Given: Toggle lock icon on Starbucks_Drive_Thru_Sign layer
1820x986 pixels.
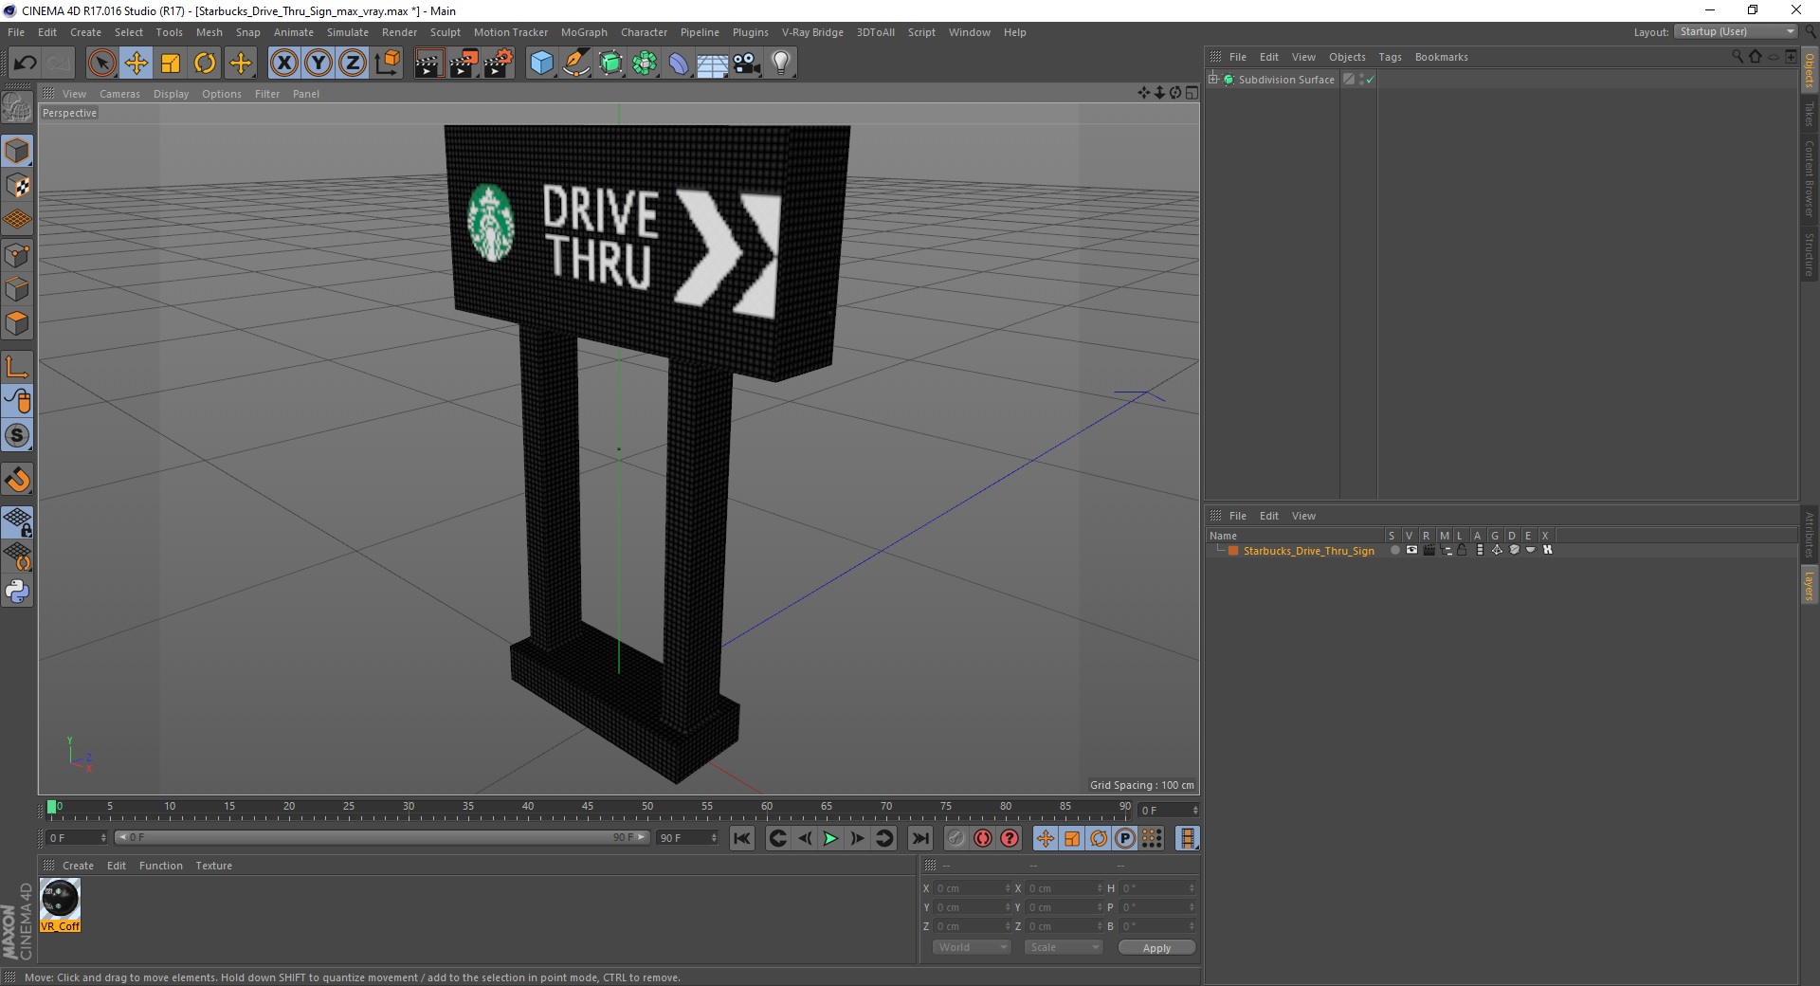Looking at the screenshot, I should (1462, 551).
